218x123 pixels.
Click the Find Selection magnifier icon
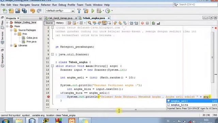pyautogui.click(x=89, y=23)
